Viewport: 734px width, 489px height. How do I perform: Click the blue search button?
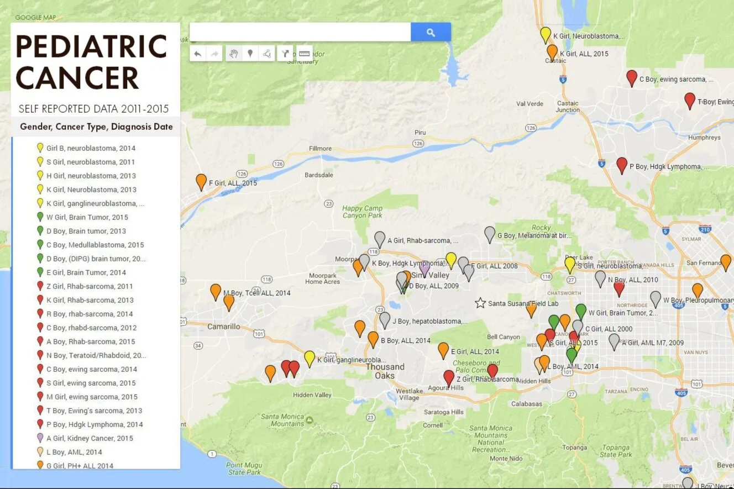click(431, 32)
